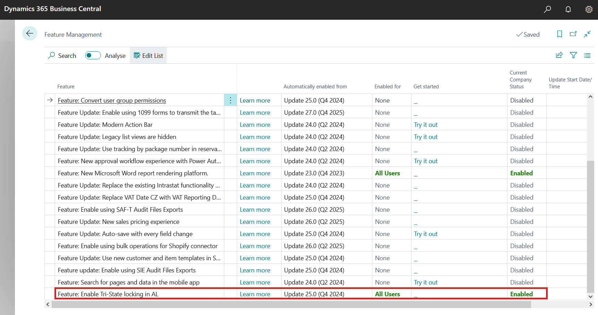Sort by Automatically enabled from column header

coord(315,87)
